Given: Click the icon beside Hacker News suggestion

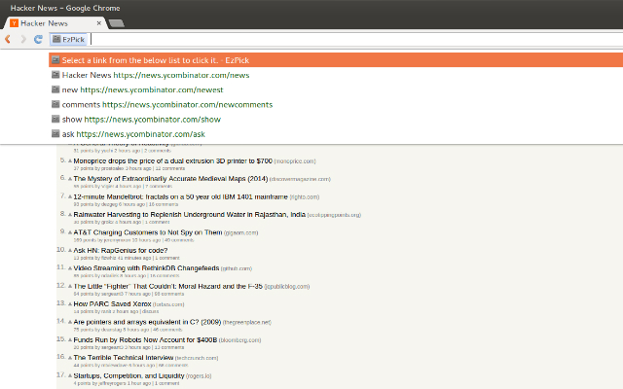Looking at the screenshot, I should click(x=55, y=75).
